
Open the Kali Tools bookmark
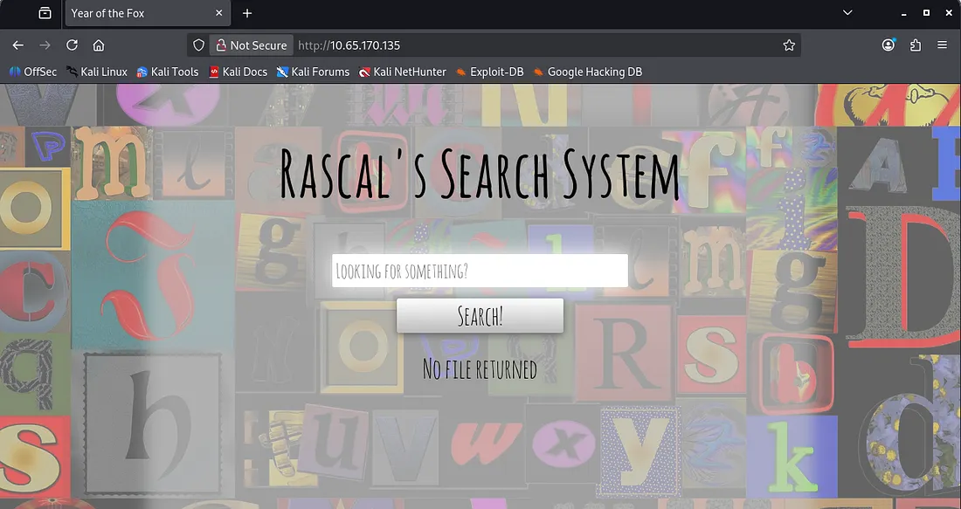pos(168,72)
